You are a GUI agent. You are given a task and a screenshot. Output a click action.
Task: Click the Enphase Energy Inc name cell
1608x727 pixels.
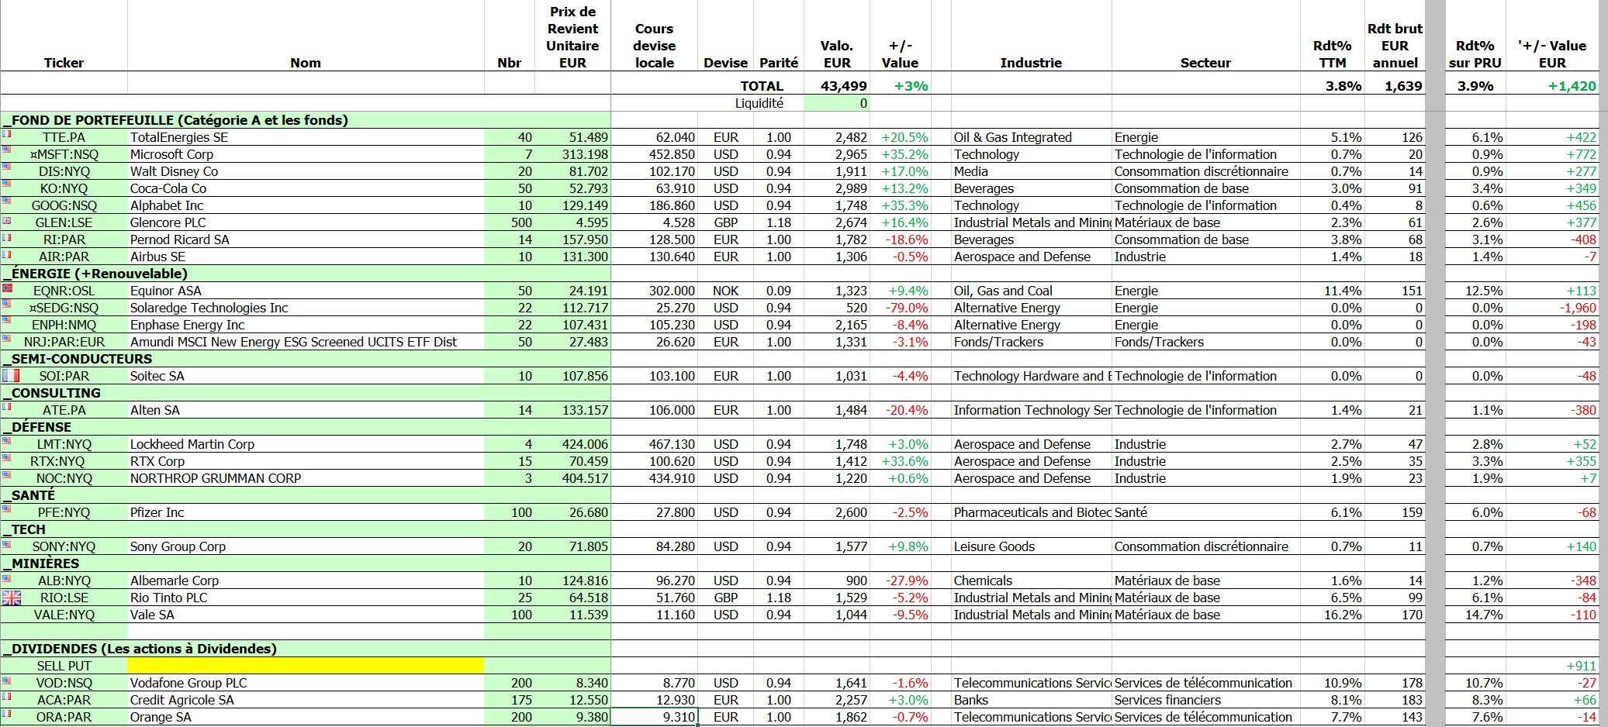coord(306,325)
